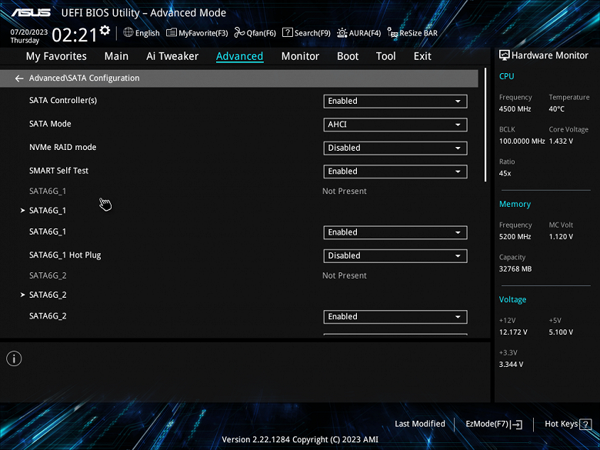This screenshot has height=450, width=600.
Task: Click SATA6G_1 Not Present status
Action: (x=345, y=192)
